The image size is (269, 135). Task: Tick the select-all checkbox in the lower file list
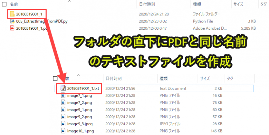[x=55, y=78]
